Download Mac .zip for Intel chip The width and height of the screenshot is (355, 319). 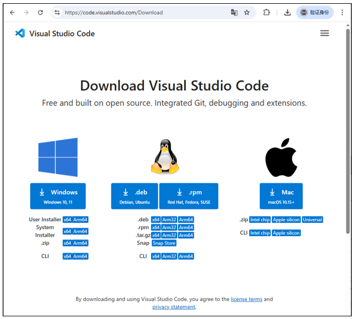(x=260, y=219)
